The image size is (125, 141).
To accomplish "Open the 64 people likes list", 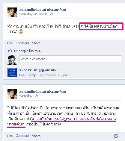I will coord(21,51).
